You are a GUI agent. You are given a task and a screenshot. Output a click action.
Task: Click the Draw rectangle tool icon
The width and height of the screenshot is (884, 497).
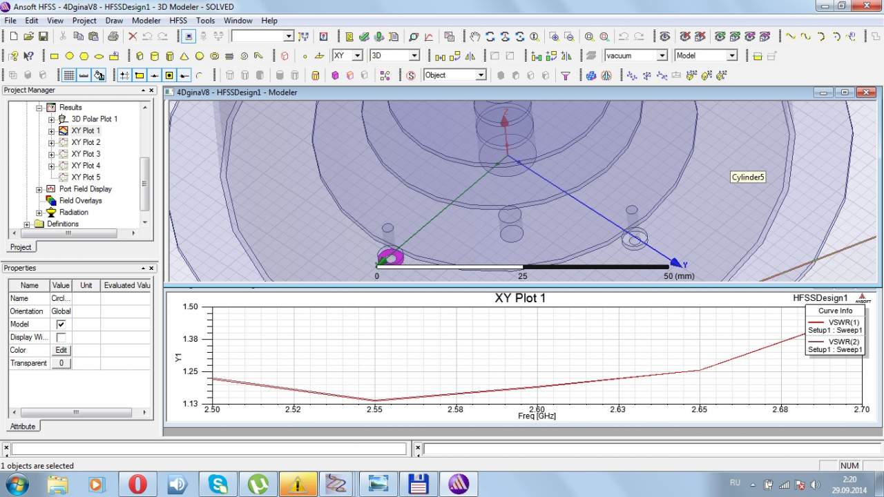55,56
